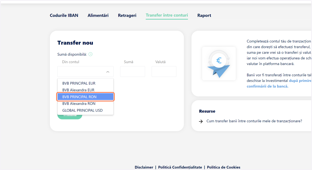Click the paper plane euro illustration
Image resolution: width=312 pixels, height=170 pixels.
coord(219,64)
